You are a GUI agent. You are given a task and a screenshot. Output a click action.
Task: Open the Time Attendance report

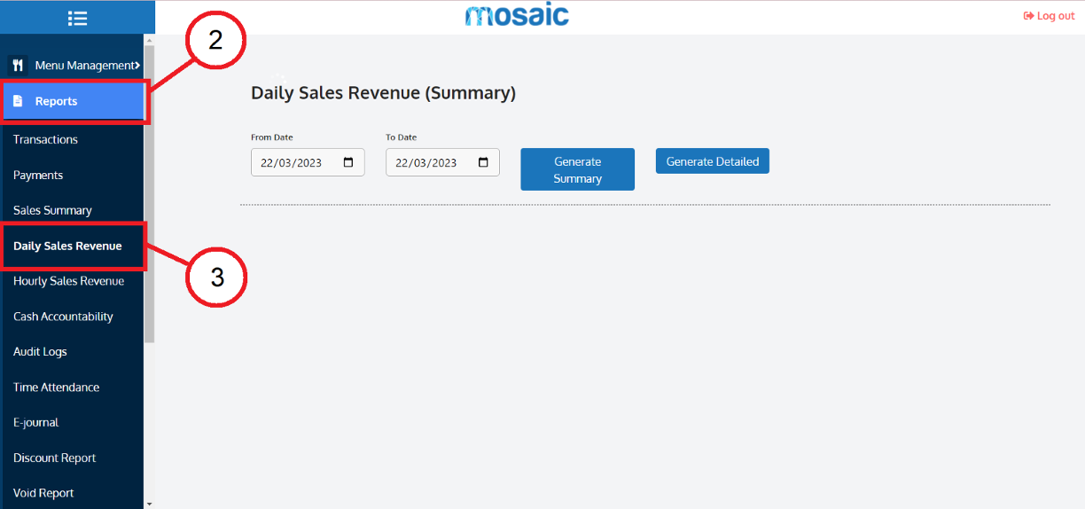click(56, 388)
